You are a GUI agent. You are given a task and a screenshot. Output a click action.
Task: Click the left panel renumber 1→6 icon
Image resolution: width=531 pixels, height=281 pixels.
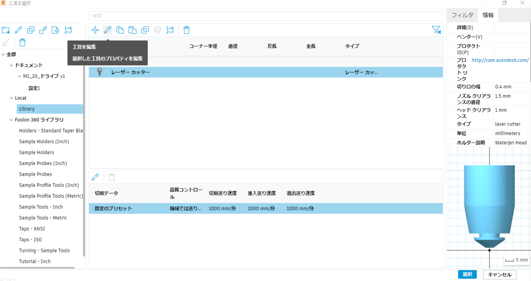pyautogui.click(x=68, y=30)
